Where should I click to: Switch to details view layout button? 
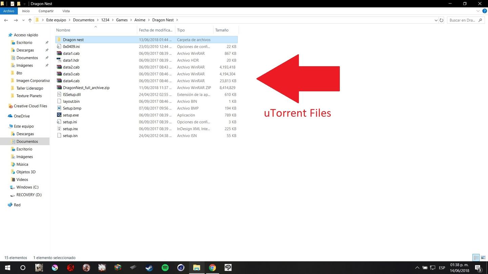click(x=476, y=258)
